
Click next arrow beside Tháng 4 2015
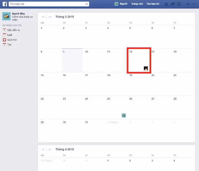(50, 149)
